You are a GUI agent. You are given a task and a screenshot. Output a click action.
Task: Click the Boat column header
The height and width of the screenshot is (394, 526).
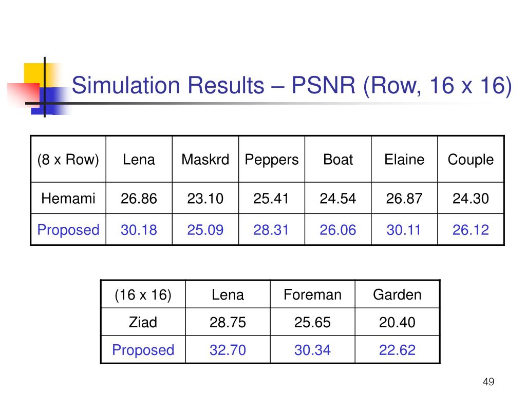[338, 160]
